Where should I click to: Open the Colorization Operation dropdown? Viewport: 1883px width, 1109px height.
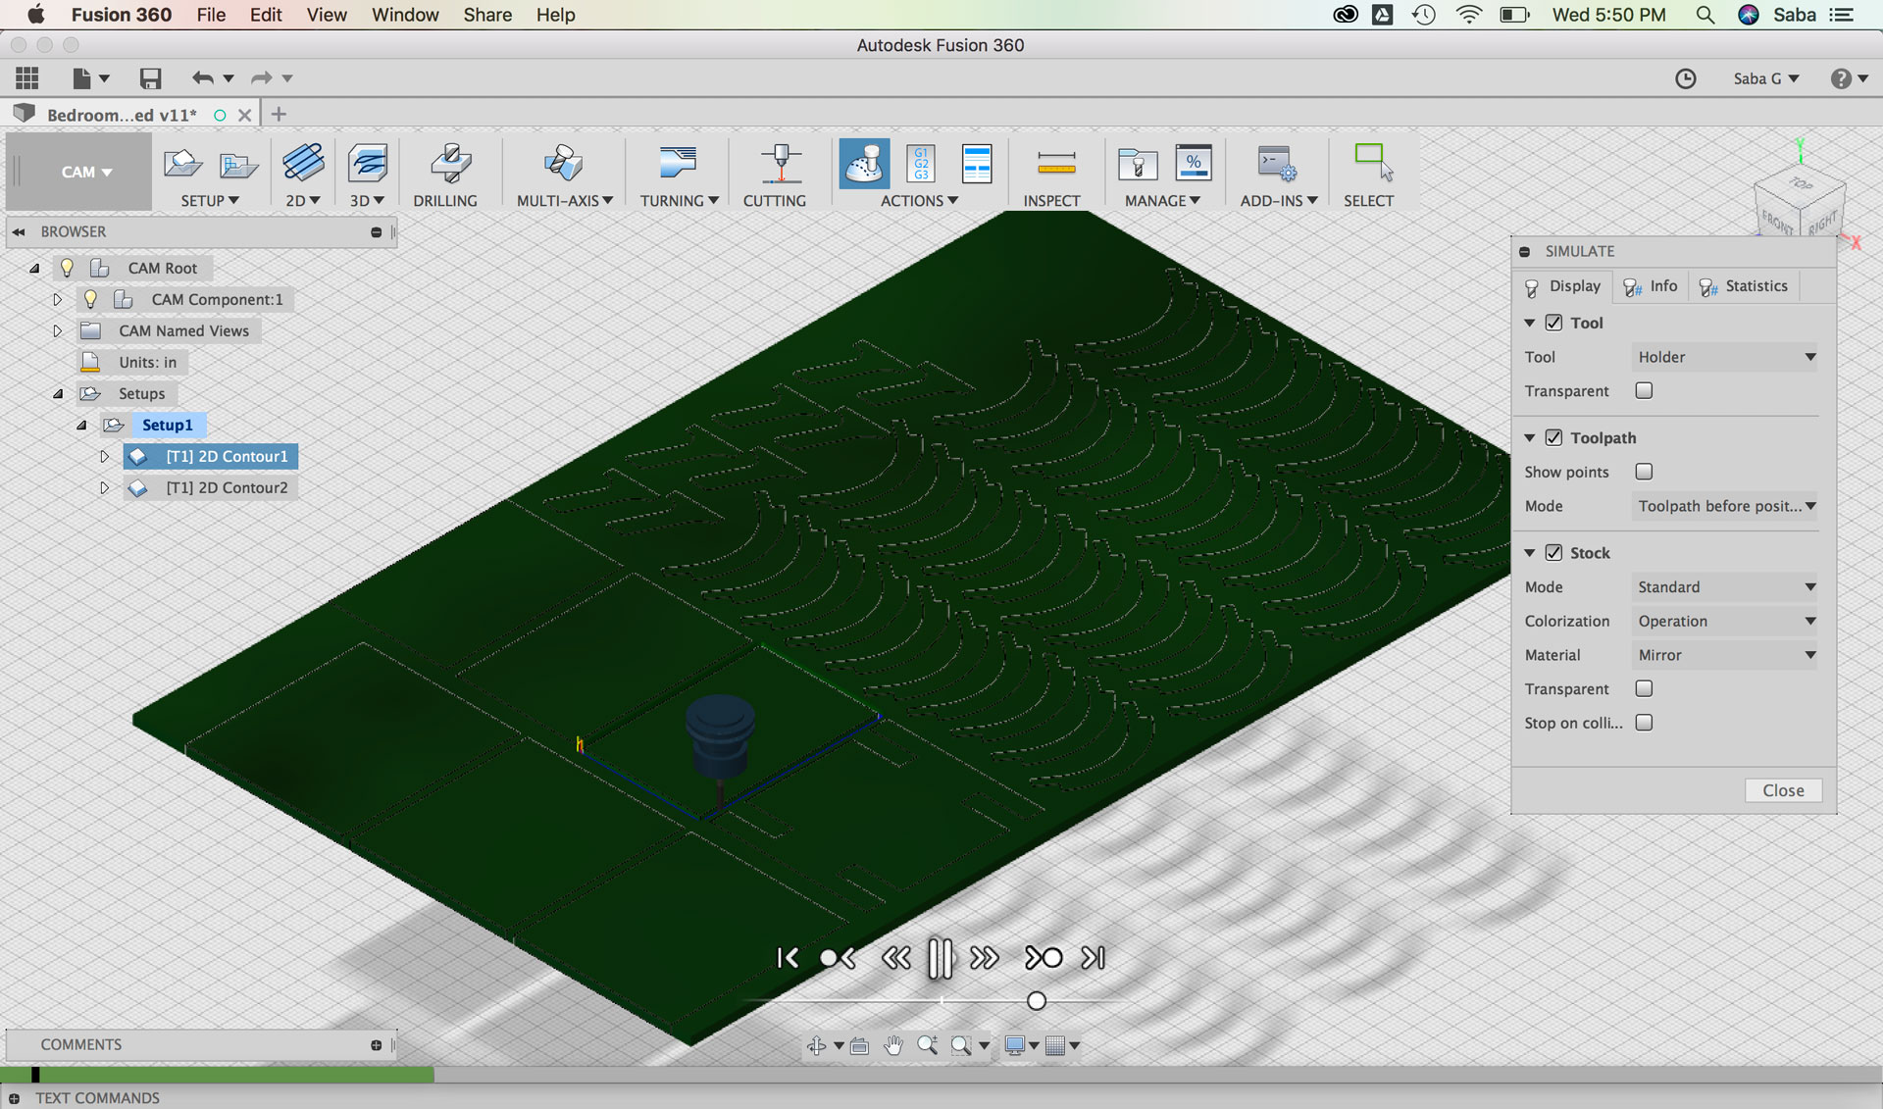(x=1725, y=621)
